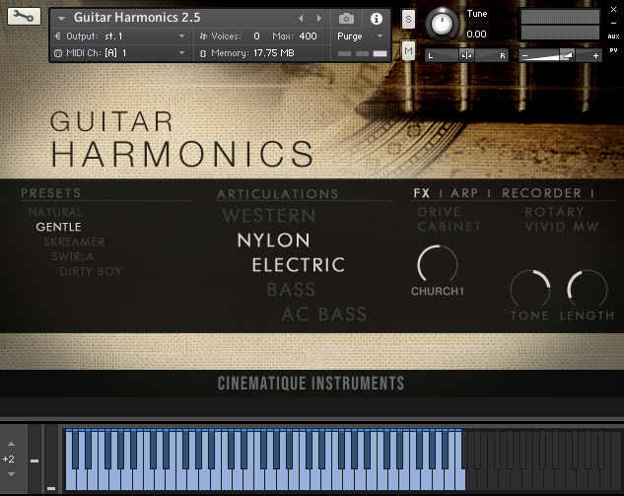This screenshot has height=496, width=624.
Task: Choose the WESTERN articulation
Action: (x=269, y=215)
